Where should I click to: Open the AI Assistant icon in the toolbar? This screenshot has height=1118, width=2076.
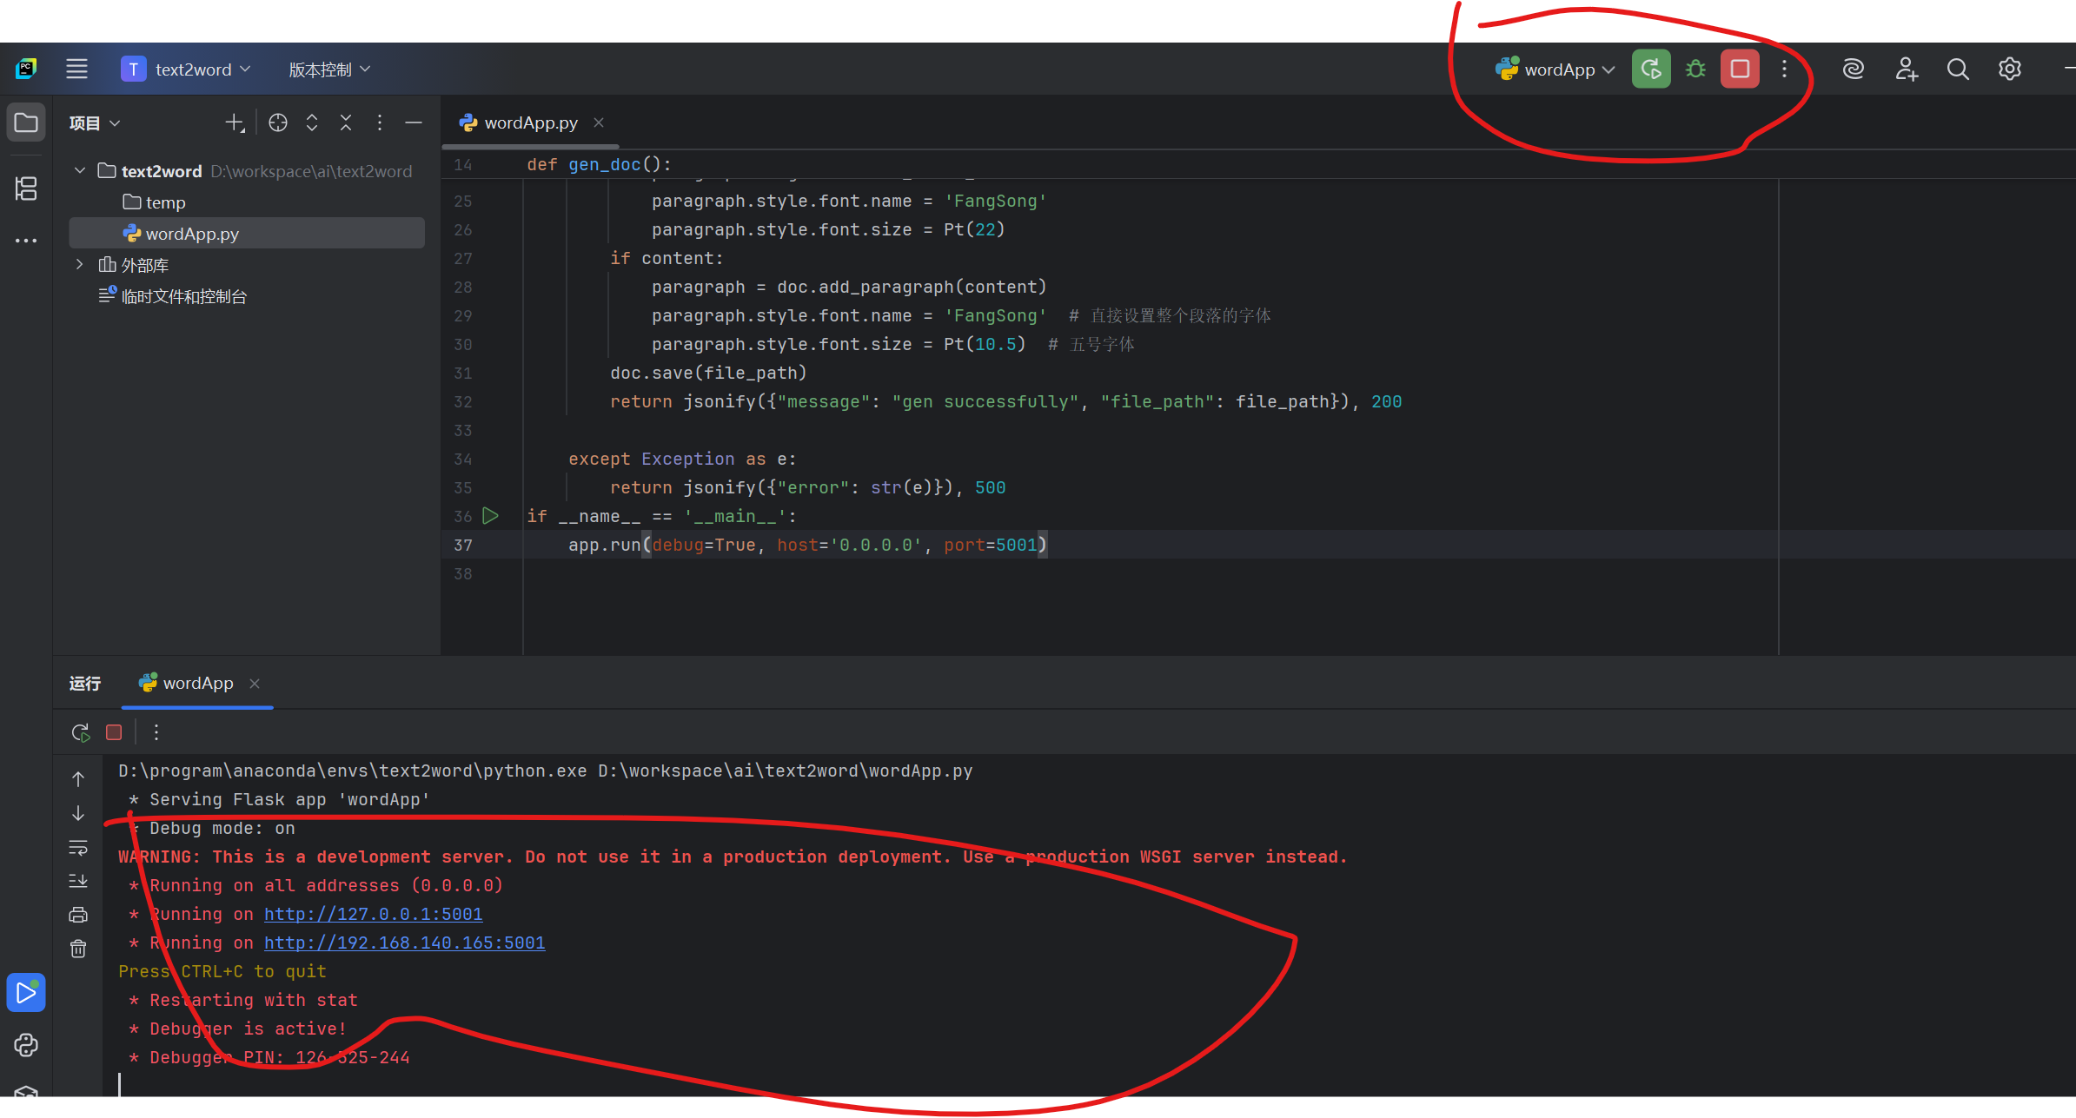click(1853, 69)
